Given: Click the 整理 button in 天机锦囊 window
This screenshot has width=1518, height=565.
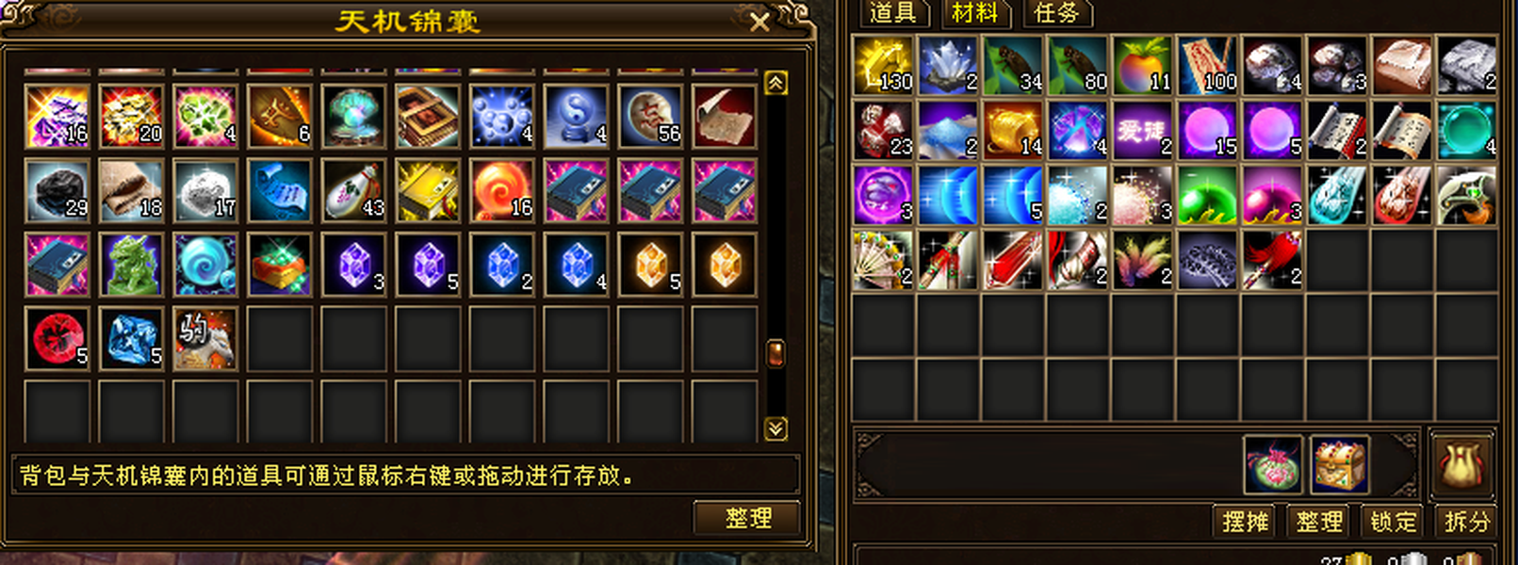Looking at the screenshot, I should coord(748,518).
